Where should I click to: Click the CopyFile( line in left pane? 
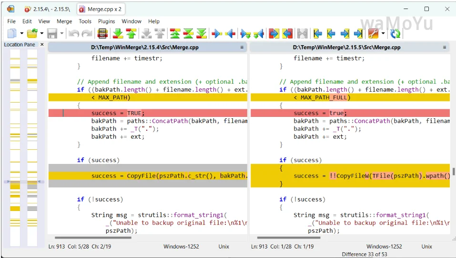click(148, 176)
